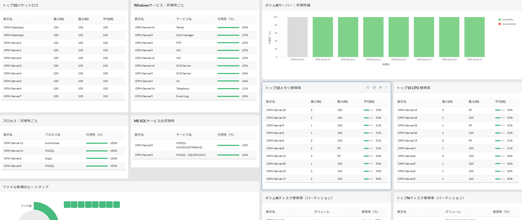Open OPM-Server15 in CPU usage table
Viewport: 522px width, 220px height.
[407, 110]
